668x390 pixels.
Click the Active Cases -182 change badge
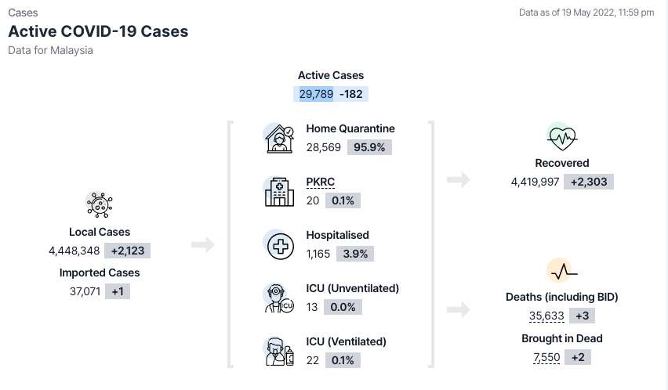[x=351, y=94]
